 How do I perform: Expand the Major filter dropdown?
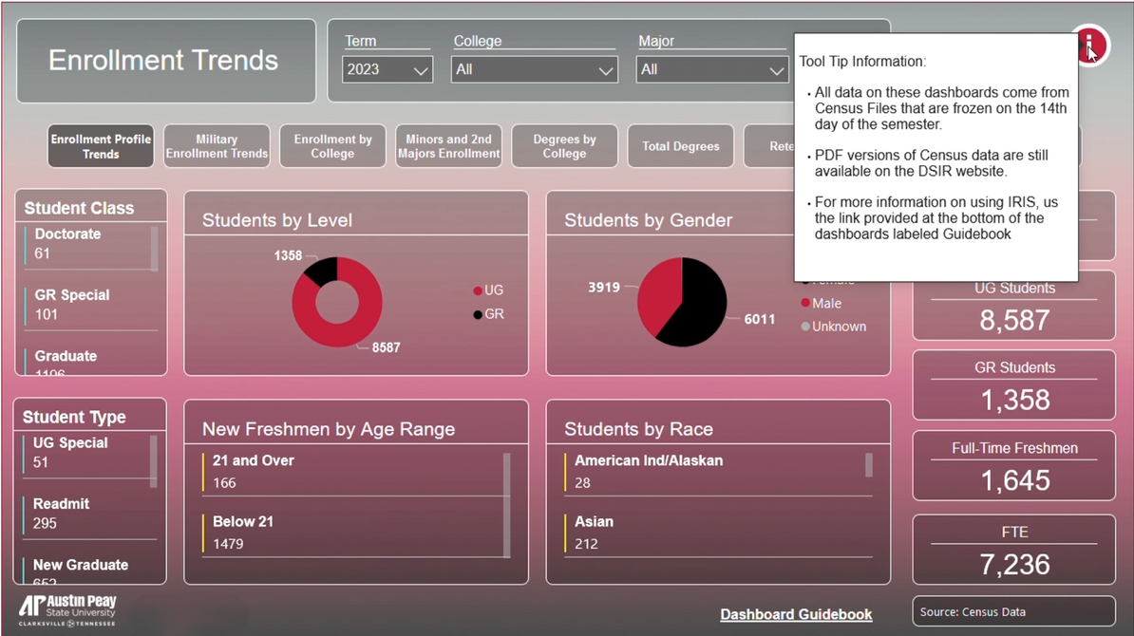point(712,70)
